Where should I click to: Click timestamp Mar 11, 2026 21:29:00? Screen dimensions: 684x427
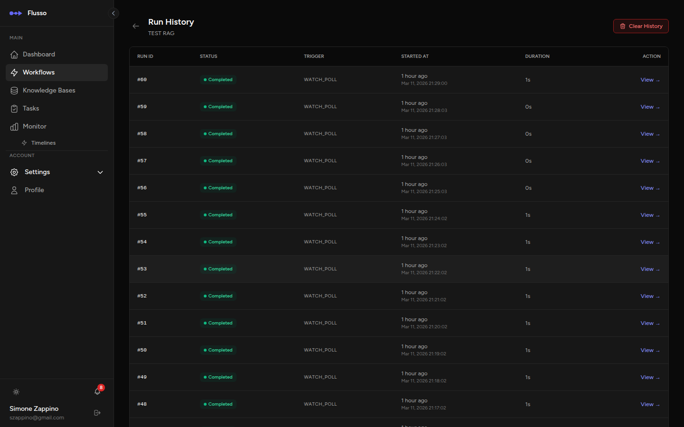pyautogui.click(x=424, y=84)
